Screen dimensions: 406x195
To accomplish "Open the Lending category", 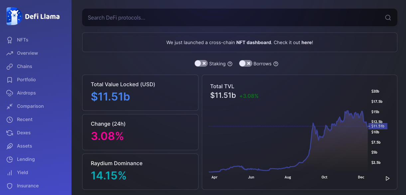I will click(26, 159).
